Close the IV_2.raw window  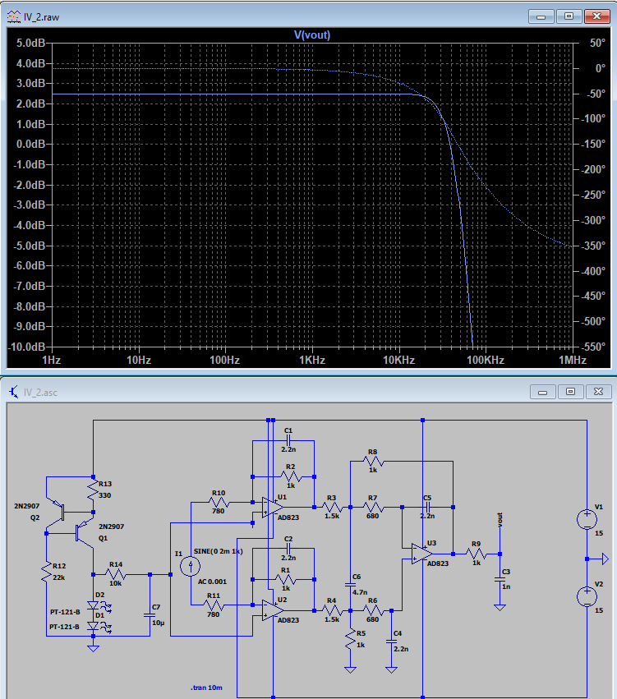coord(597,16)
